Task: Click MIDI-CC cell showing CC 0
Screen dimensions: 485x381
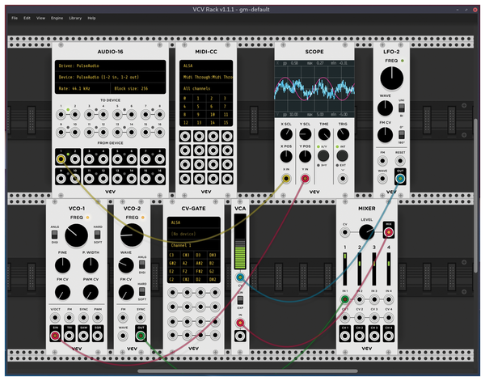Action: tap(185, 98)
